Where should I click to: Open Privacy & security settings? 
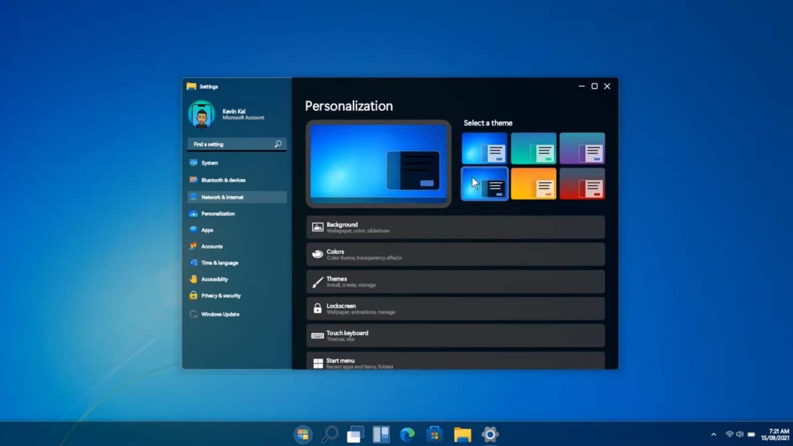(x=221, y=295)
